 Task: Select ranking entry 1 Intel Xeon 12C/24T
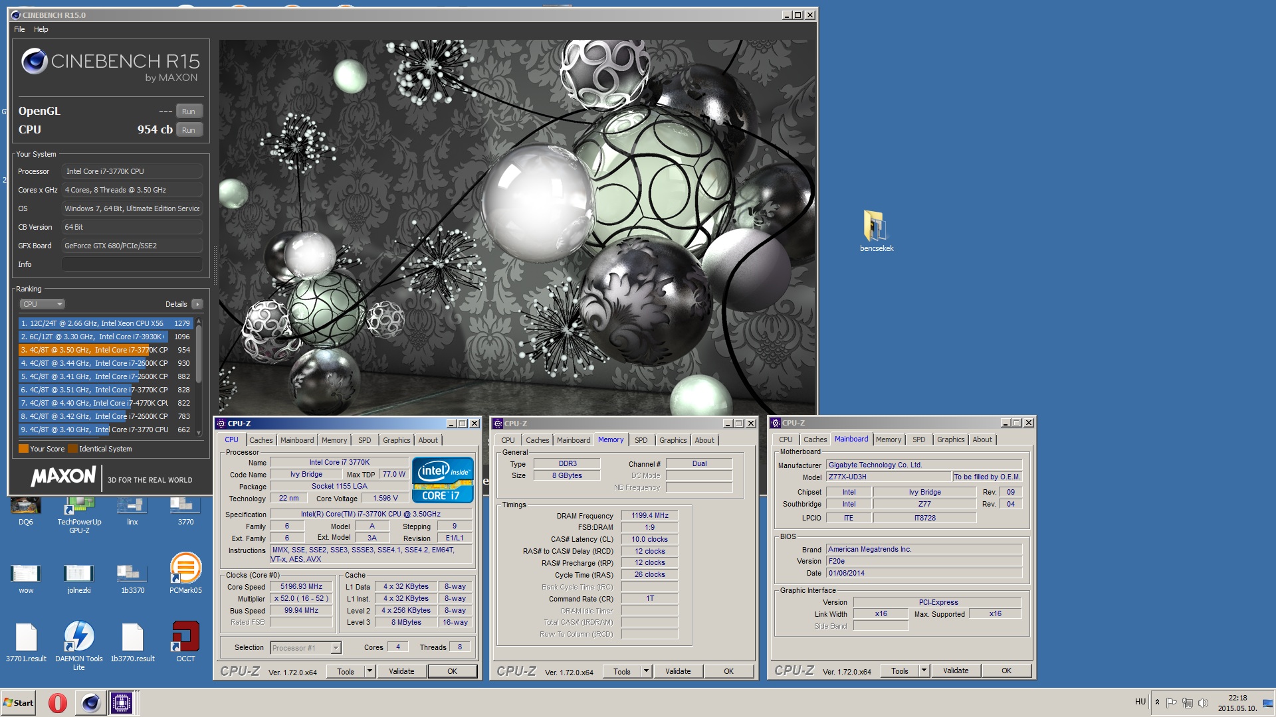106,323
